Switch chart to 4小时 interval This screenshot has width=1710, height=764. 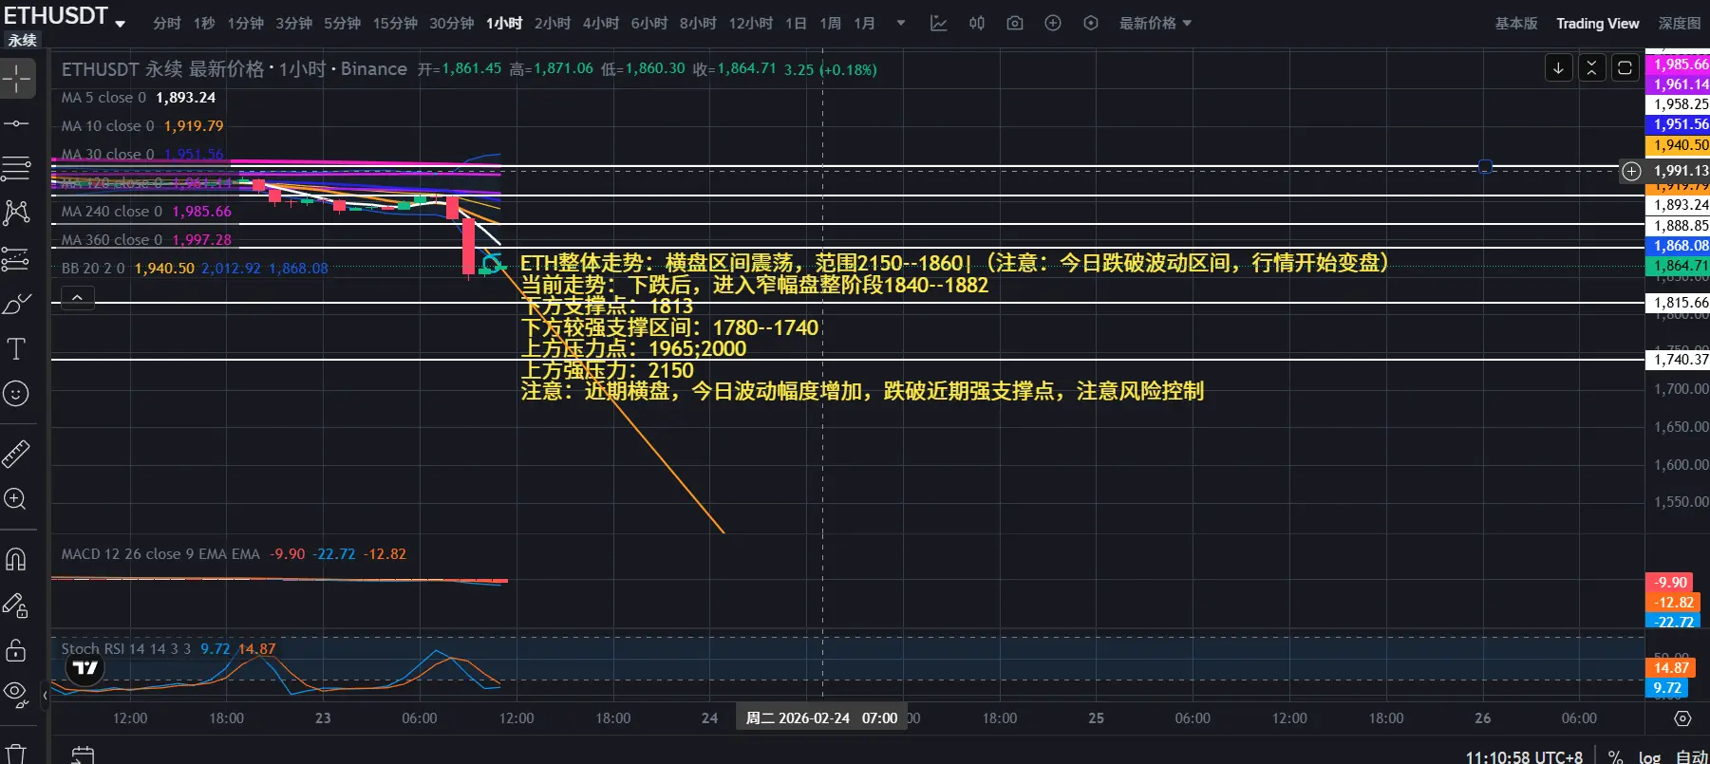pos(601,23)
